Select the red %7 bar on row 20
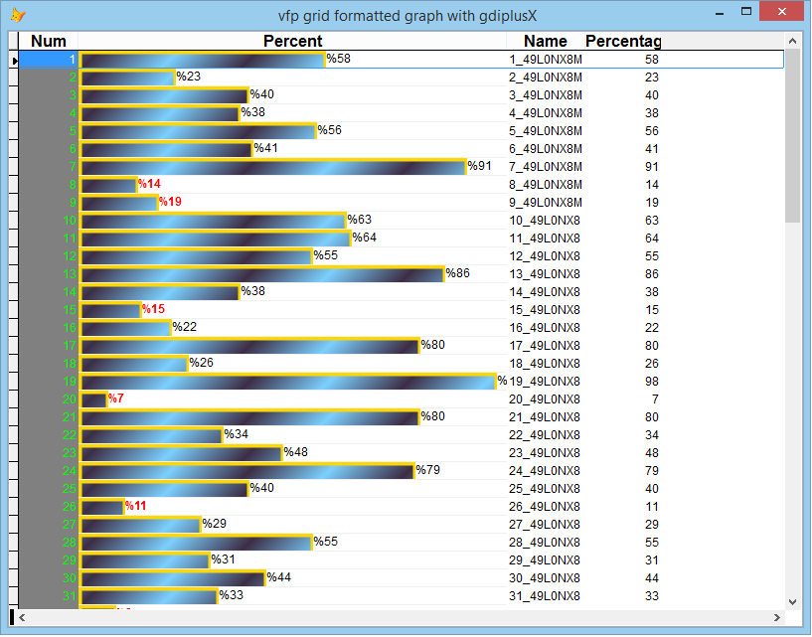Image resolution: width=812 pixels, height=637 pixels. (x=96, y=398)
